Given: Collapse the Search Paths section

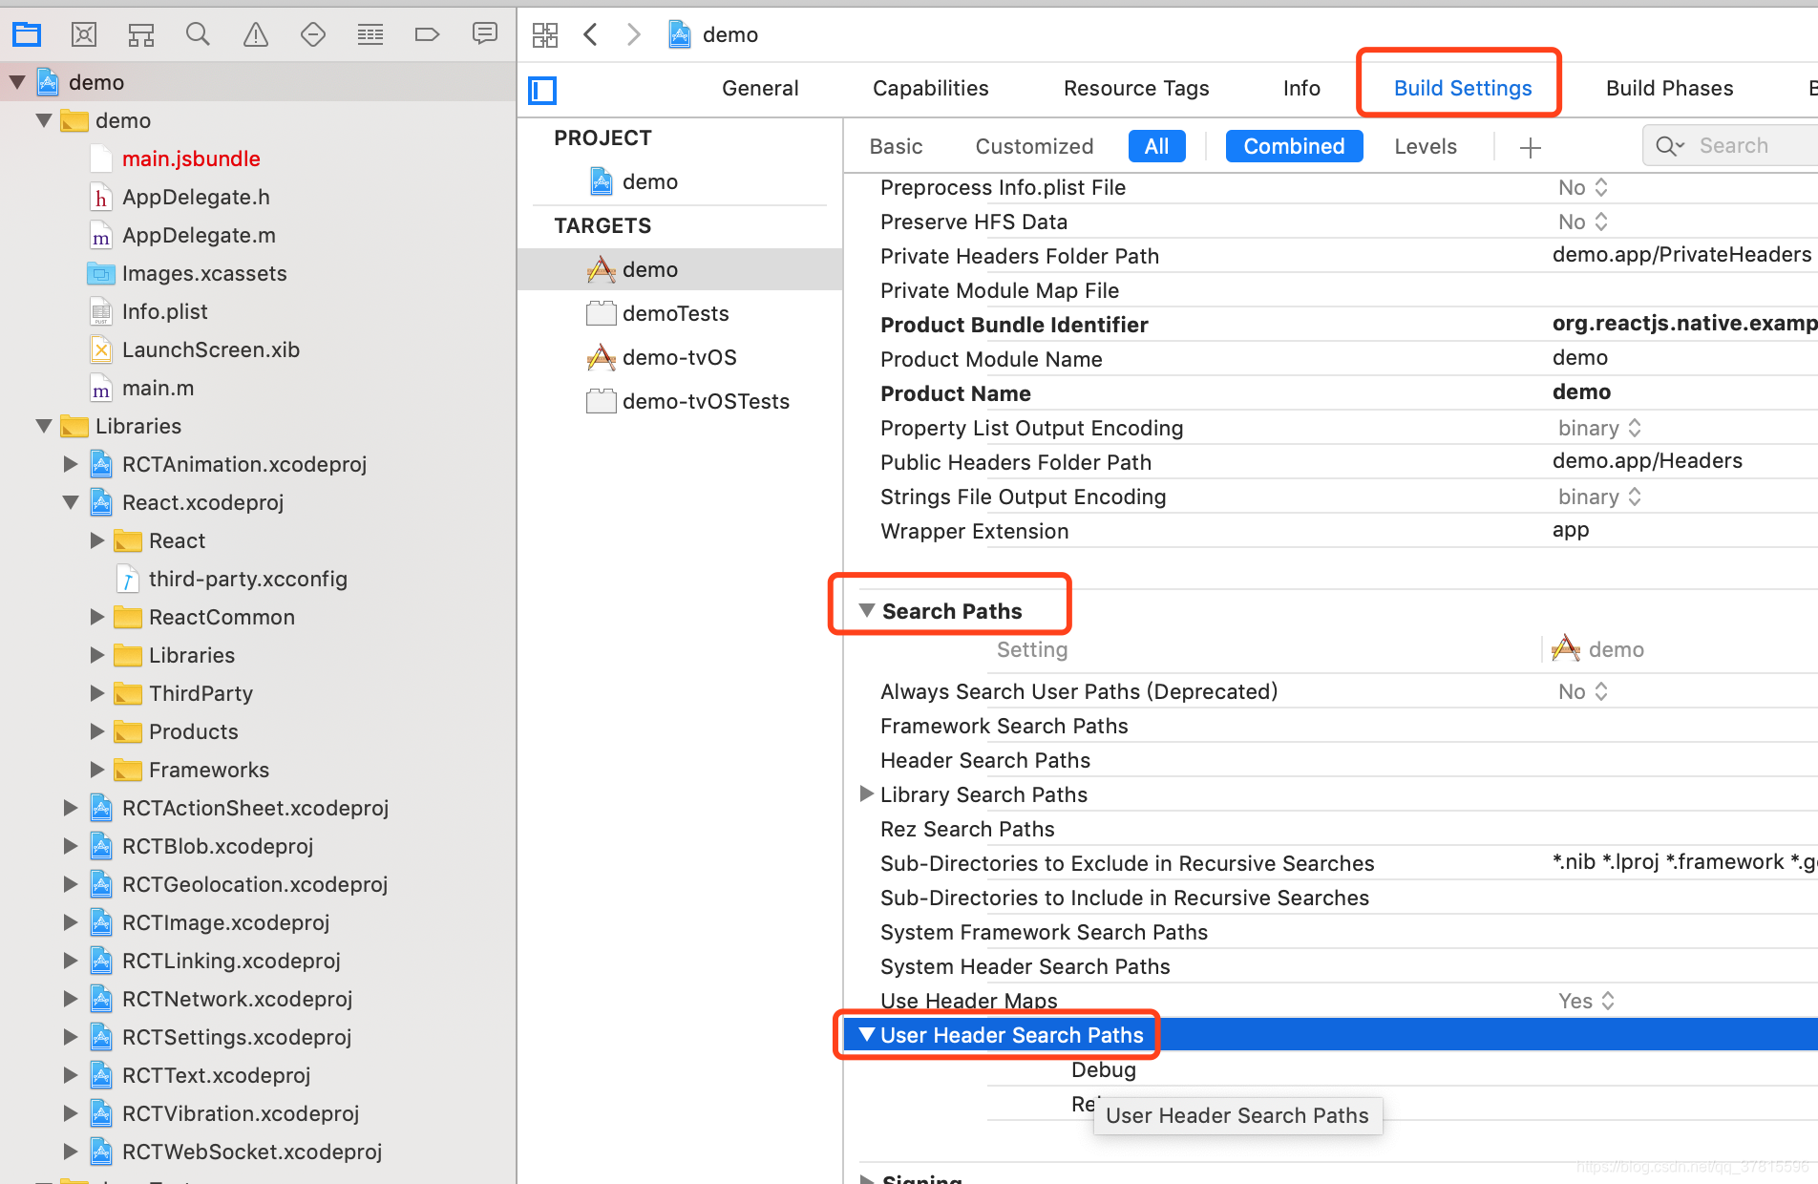Looking at the screenshot, I should pyautogui.click(x=867, y=611).
